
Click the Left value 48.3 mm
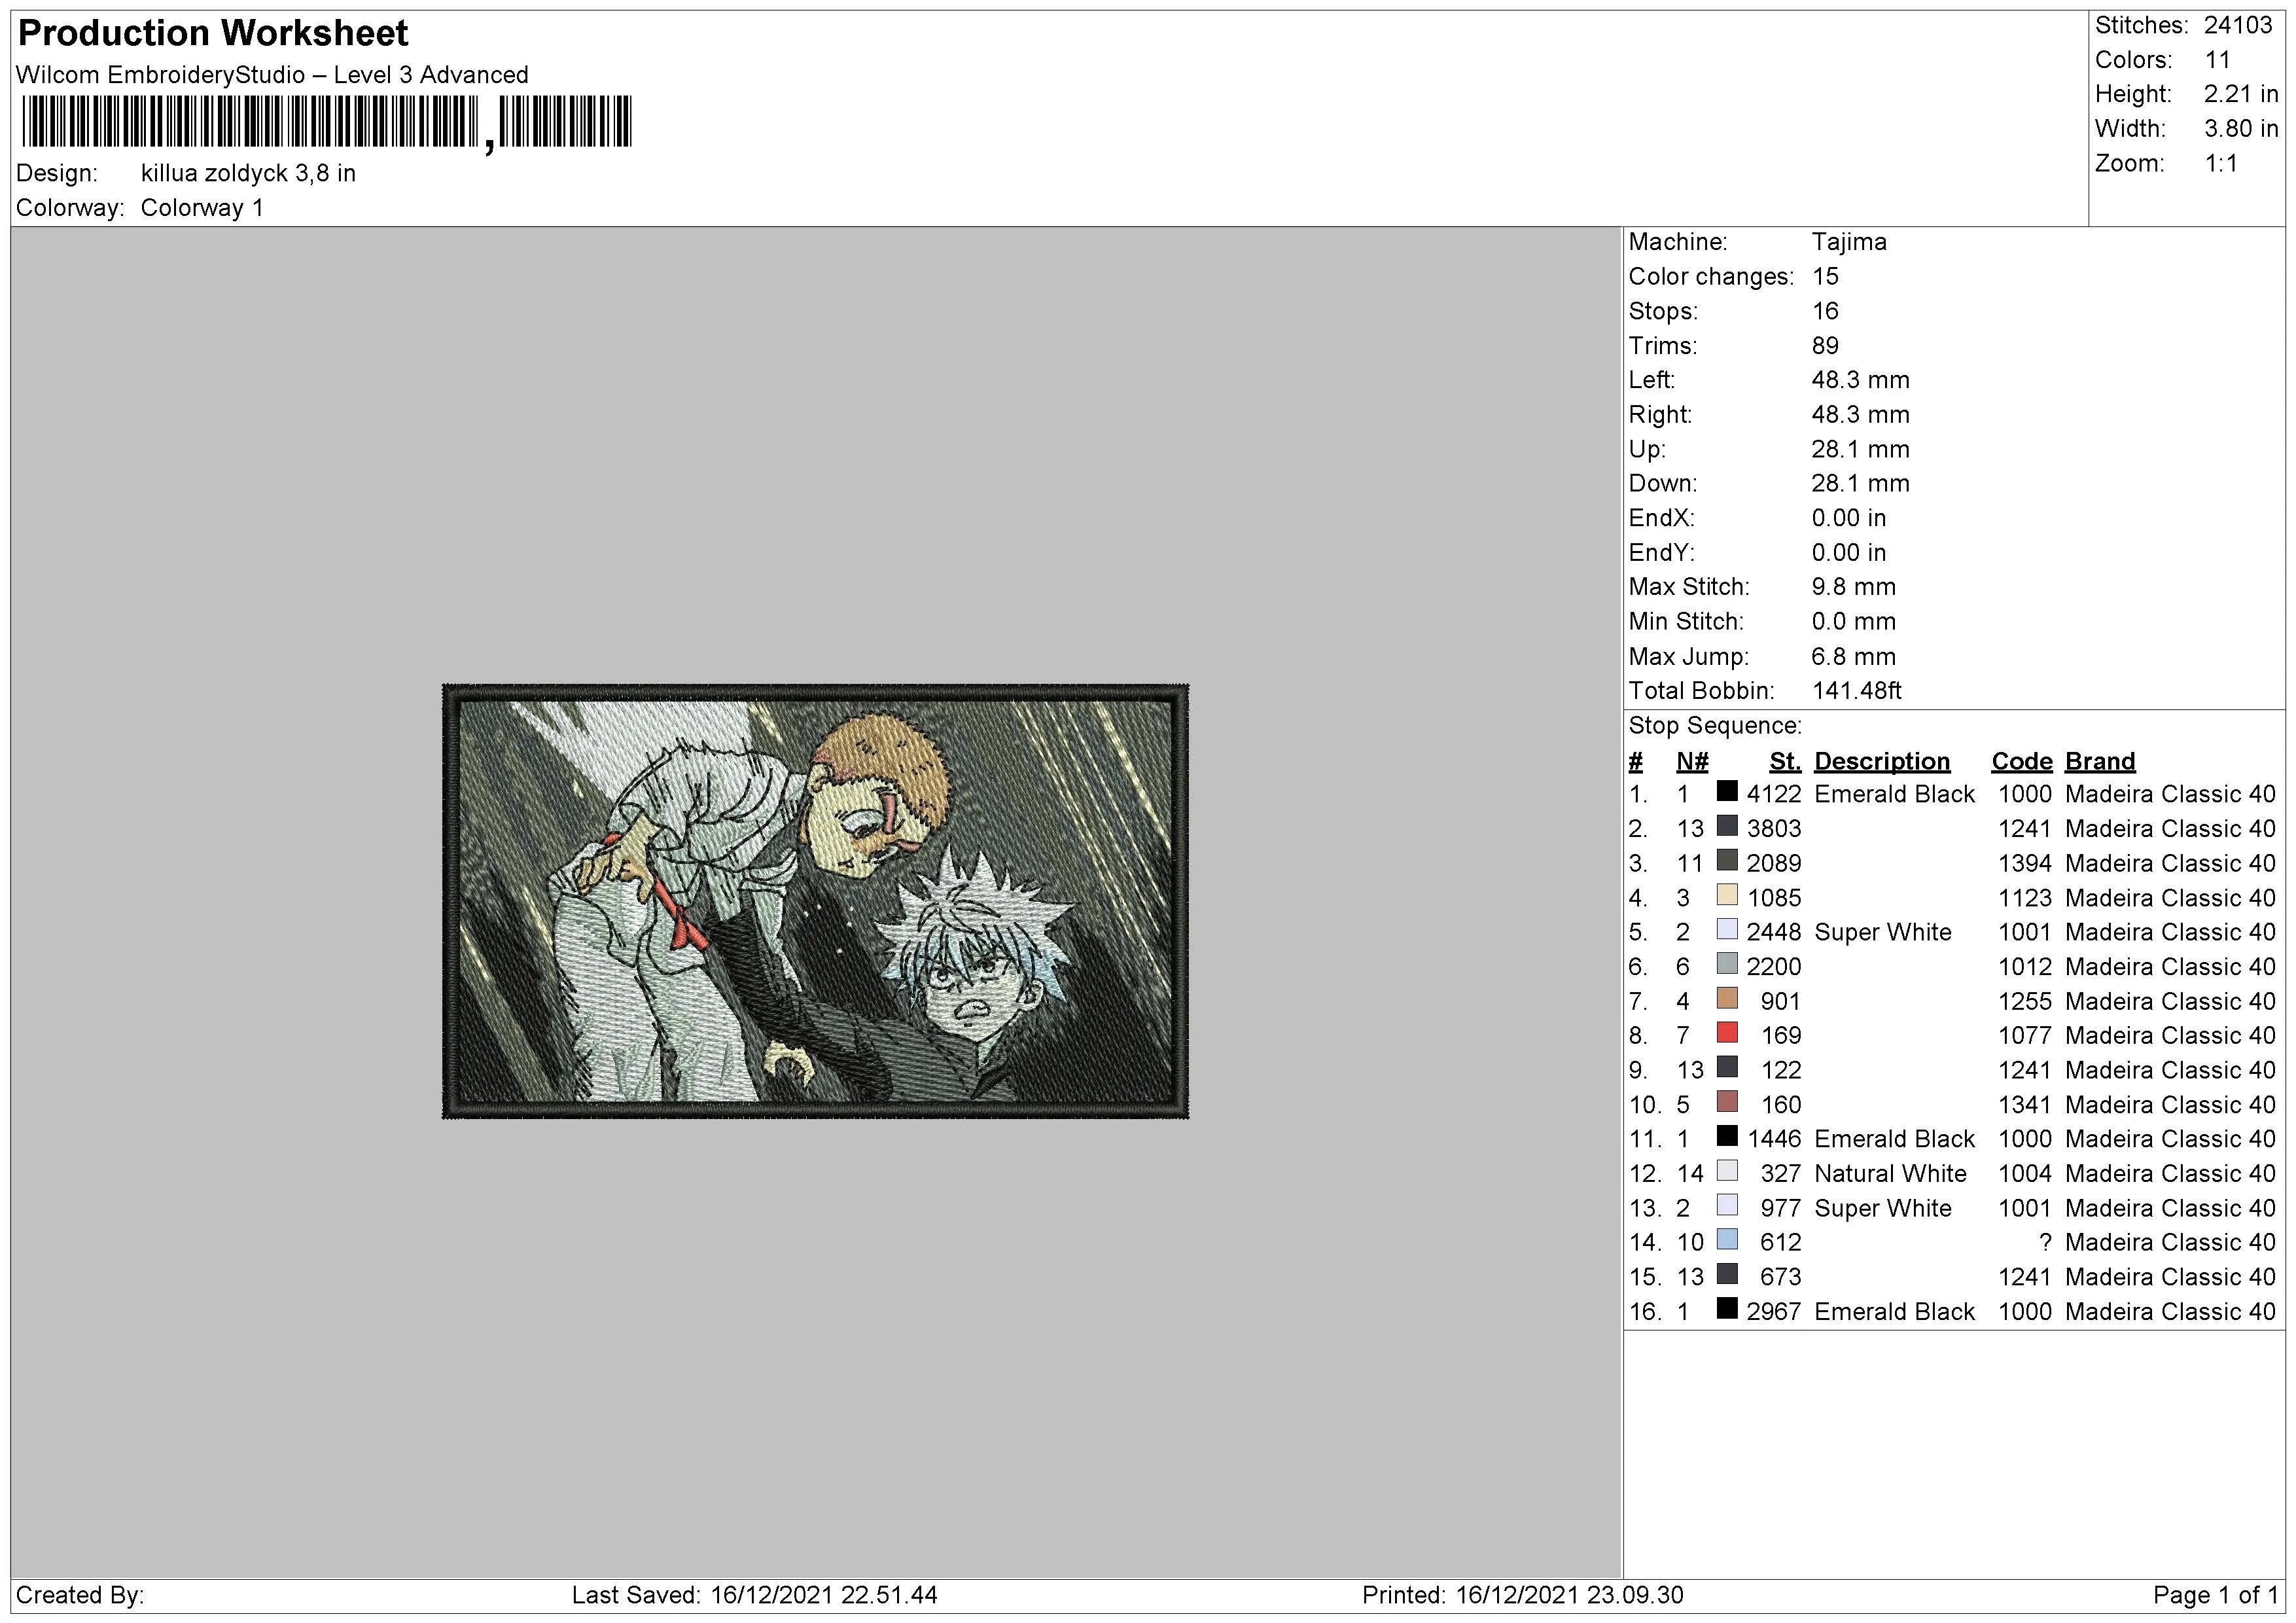[x=1860, y=380]
